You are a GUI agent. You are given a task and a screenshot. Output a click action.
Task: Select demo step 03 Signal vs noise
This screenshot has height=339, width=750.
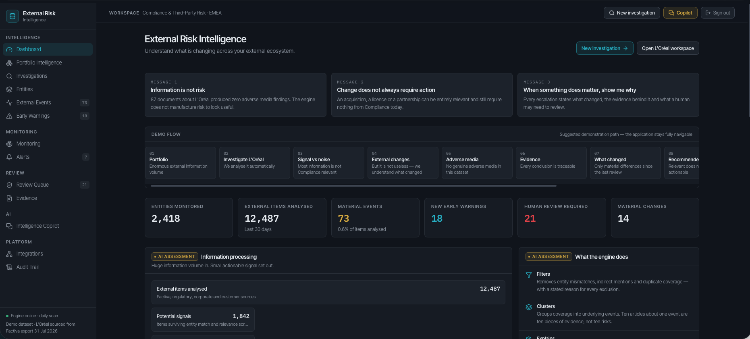click(x=328, y=163)
